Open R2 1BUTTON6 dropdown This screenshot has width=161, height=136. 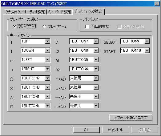[84, 69]
